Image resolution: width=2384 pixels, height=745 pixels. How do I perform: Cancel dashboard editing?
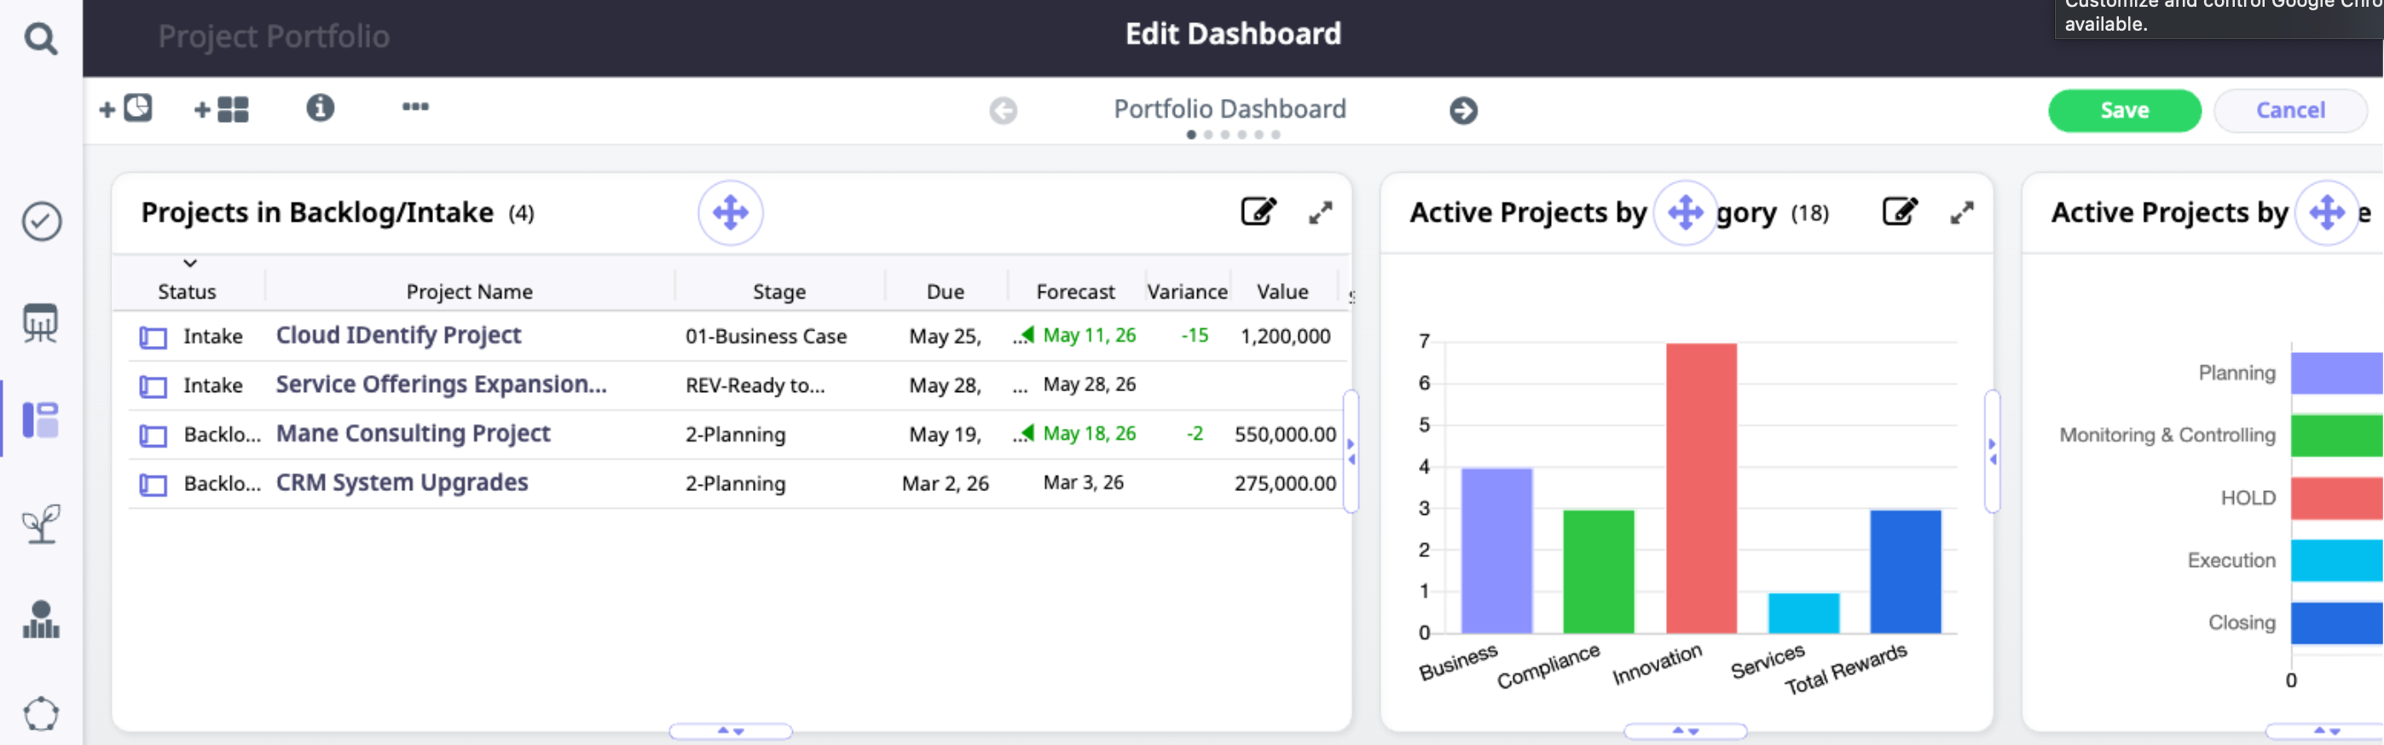tap(2289, 111)
